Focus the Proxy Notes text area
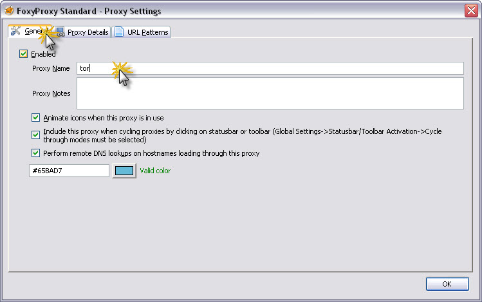 pyautogui.click(x=270, y=93)
